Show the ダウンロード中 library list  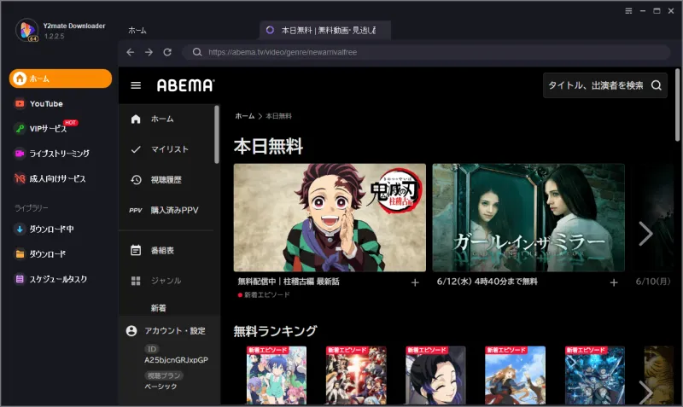51,229
